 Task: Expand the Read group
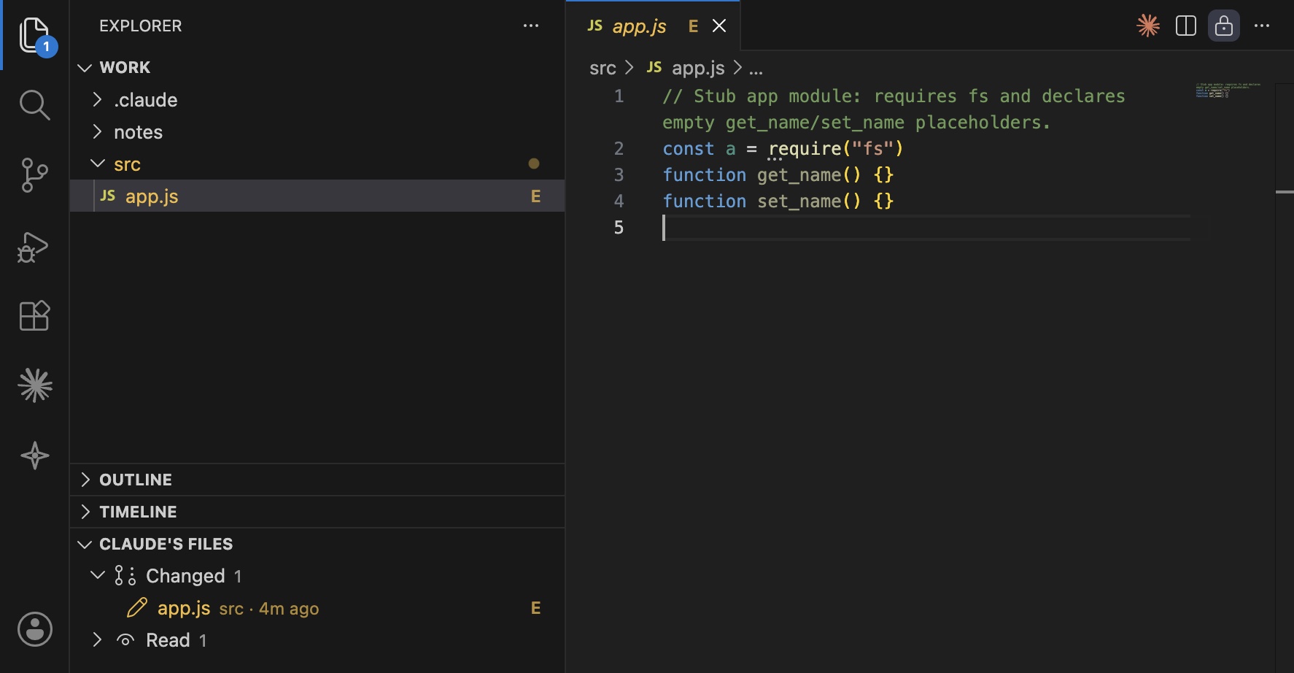point(317,640)
